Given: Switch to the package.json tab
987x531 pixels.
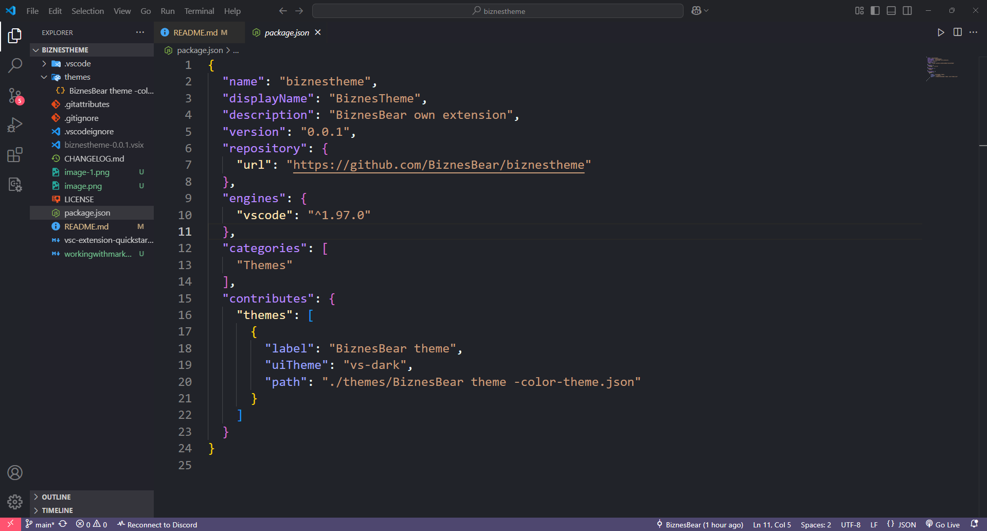Looking at the screenshot, I should [286, 32].
